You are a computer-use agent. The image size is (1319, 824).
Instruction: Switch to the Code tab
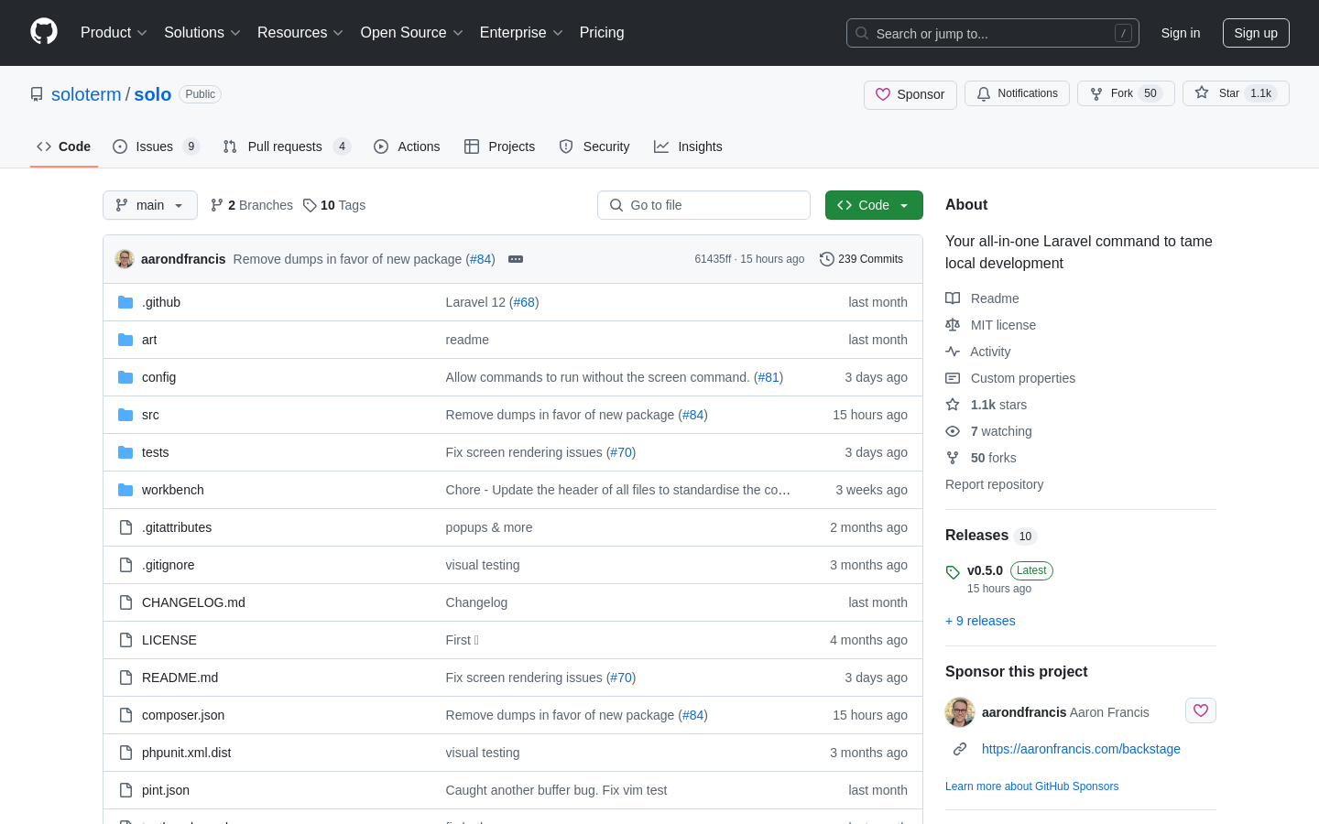pos(64,146)
